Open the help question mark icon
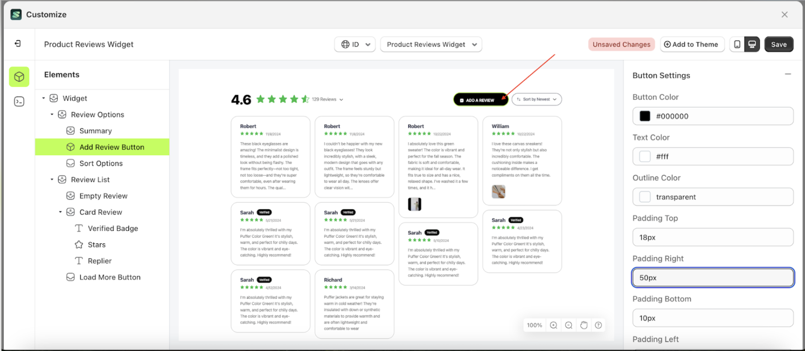The width and height of the screenshot is (805, 351). (599, 325)
